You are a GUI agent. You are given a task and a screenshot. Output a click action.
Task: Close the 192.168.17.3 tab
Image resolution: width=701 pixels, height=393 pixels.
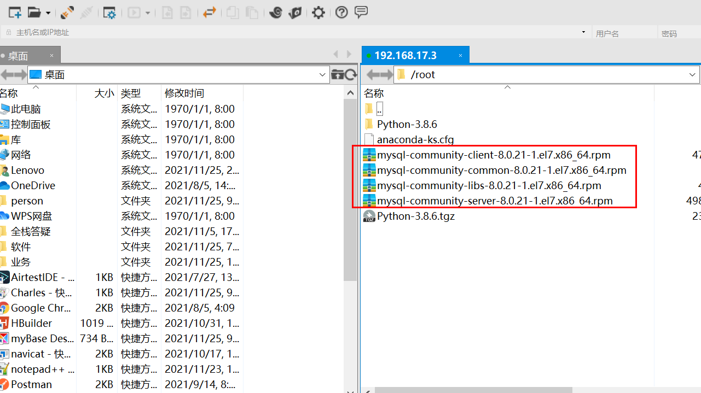pyautogui.click(x=461, y=55)
